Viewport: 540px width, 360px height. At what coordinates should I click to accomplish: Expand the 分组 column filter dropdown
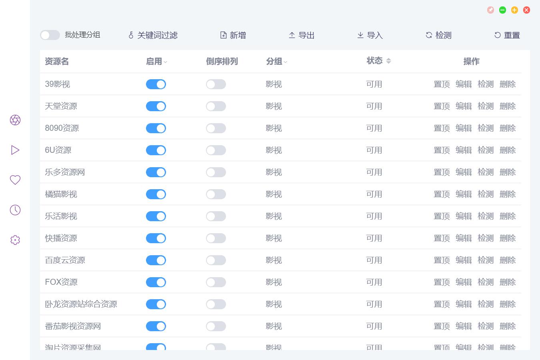pyautogui.click(x=286, y=62)
